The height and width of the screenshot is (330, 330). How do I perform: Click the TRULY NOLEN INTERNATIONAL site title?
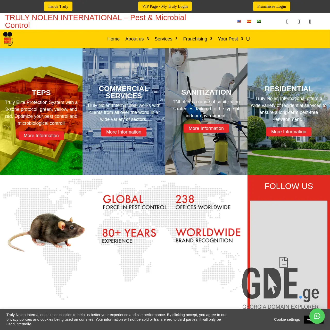(95, 21)
